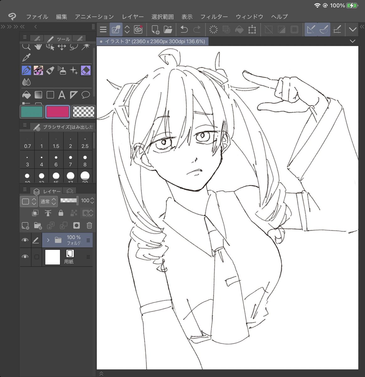Toggle clip to layer below icon

(x=35, y=213)
